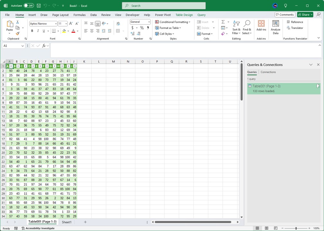Image resolution: width=324 pixels, height=231 pixels.
Task: Click the Increase Decimal icon
Action: [x=133, y=34]
